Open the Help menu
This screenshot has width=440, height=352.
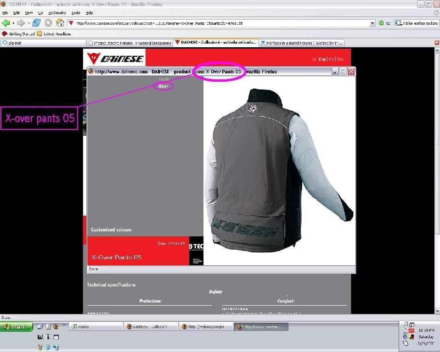[x=89, y=13]
